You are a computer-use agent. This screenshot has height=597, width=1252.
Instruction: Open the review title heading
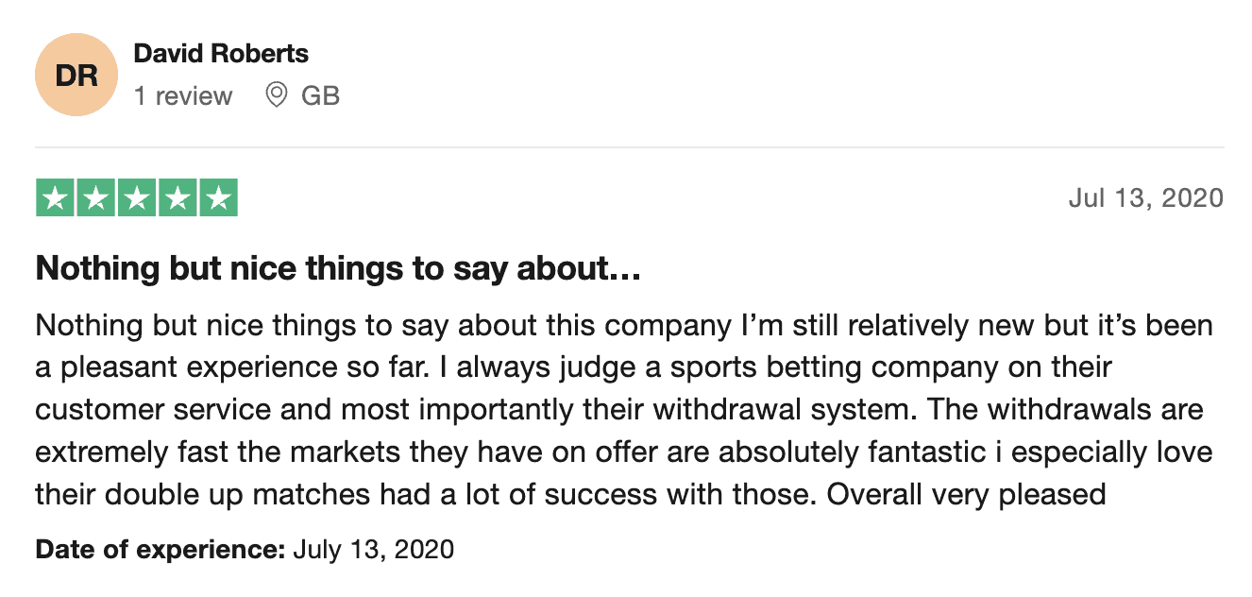point(339,270)
